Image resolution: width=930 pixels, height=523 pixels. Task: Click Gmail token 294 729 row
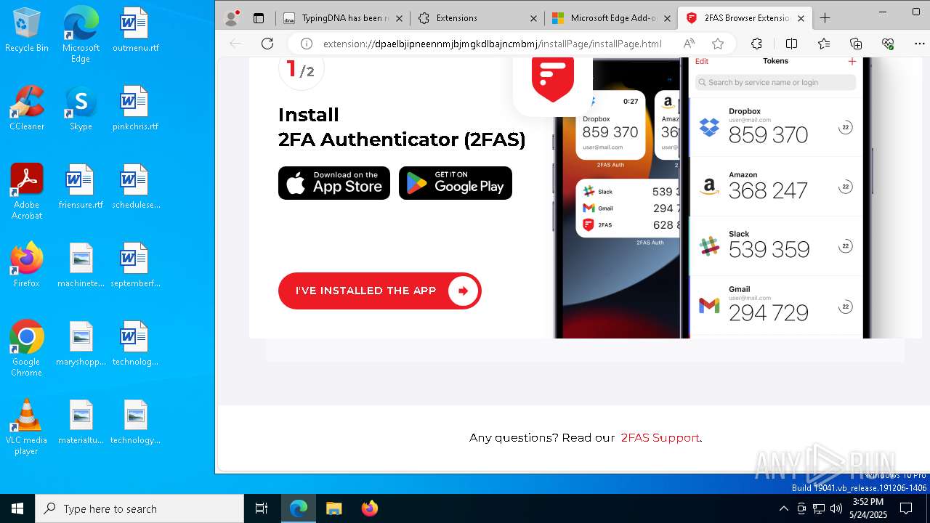pyautogui.click(x=775, y=306)
